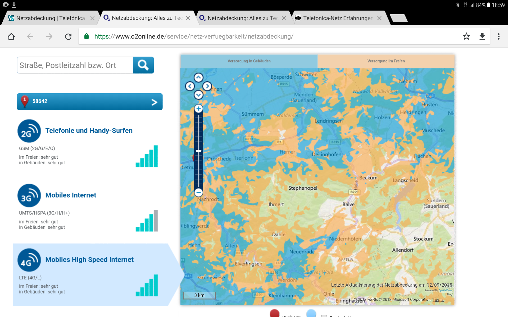This screenshot has height=317, width=508.
Task: Show Versorgung in Gebäuden map layer
Action: [x=249, y=61]
